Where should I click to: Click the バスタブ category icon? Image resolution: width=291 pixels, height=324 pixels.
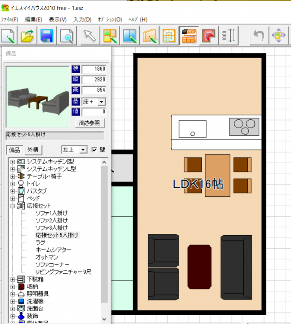tap(21, 191)
